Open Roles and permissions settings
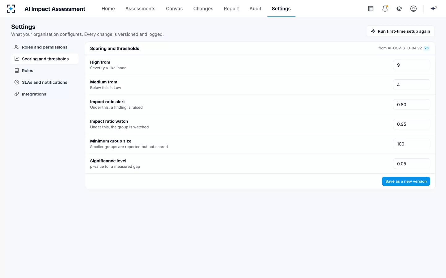 [x=45, y=47]
